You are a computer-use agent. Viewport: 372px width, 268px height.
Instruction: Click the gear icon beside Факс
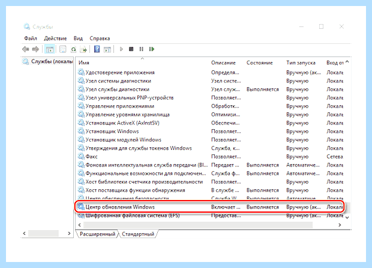tap(81, 156)
